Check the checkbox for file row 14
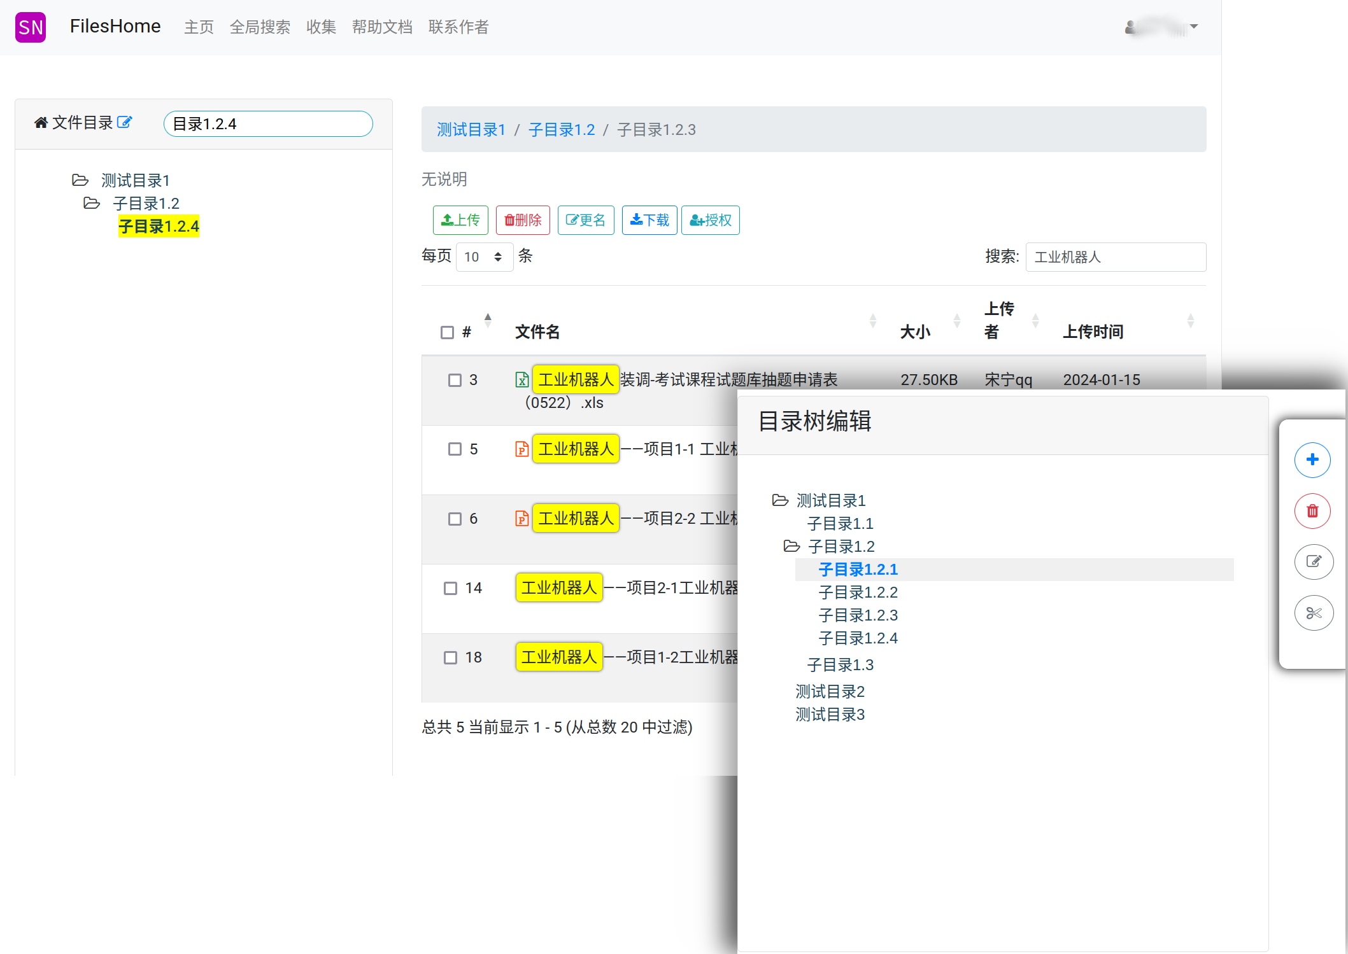 click(x=450, y=588)
